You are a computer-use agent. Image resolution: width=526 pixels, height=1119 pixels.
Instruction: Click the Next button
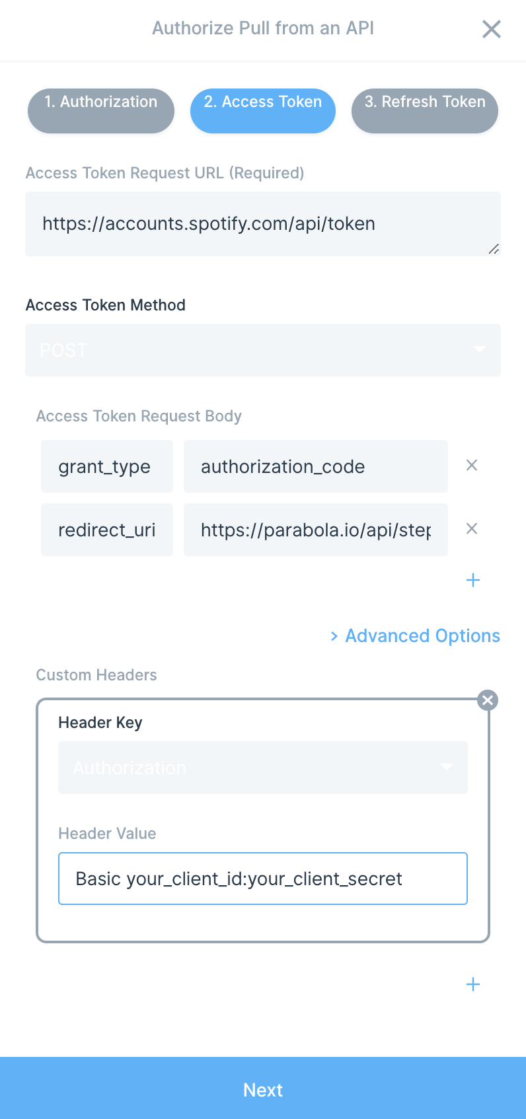point(263,1088)
